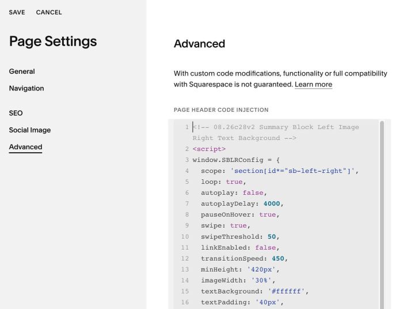The height and width of the screenshot is (309, 403).
Task: Click the linkEnabled: false line
Action: 240,247
